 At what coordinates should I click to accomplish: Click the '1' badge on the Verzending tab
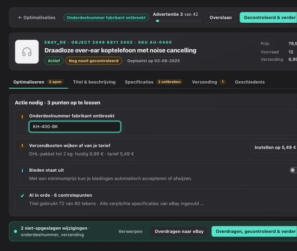coord(223,82)
